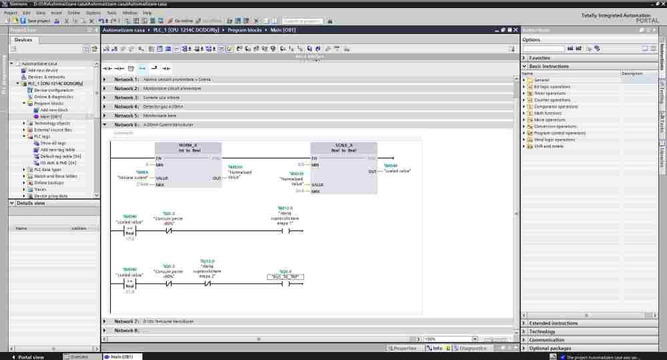The height and width of the screenshot is (360, 667).
Task: Expand Extended instructions palette
Action: [x=524, y=323]
